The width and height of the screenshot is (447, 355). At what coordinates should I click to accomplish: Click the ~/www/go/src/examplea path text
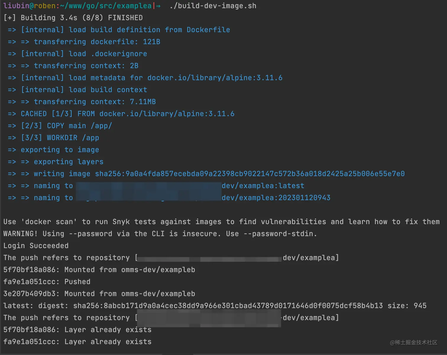click(106, 6)
